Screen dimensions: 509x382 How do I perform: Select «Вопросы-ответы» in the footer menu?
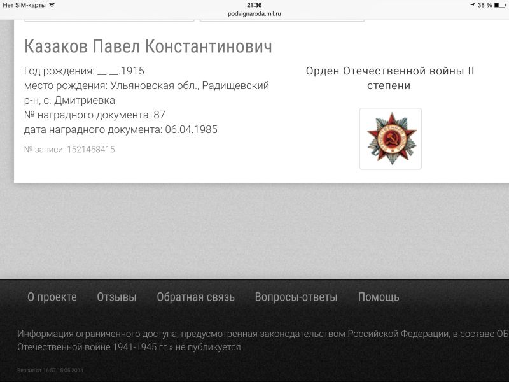tap(296, 297)
